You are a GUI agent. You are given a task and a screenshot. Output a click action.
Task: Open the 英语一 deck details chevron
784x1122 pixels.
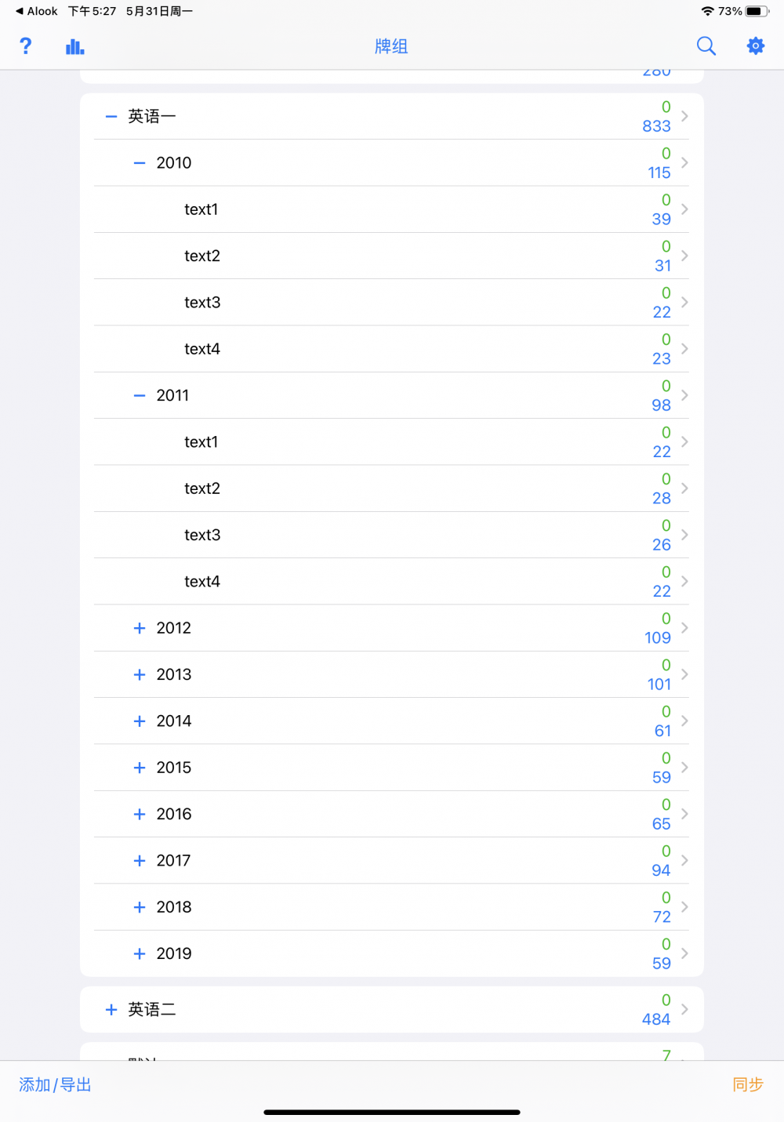click(684, 116)
